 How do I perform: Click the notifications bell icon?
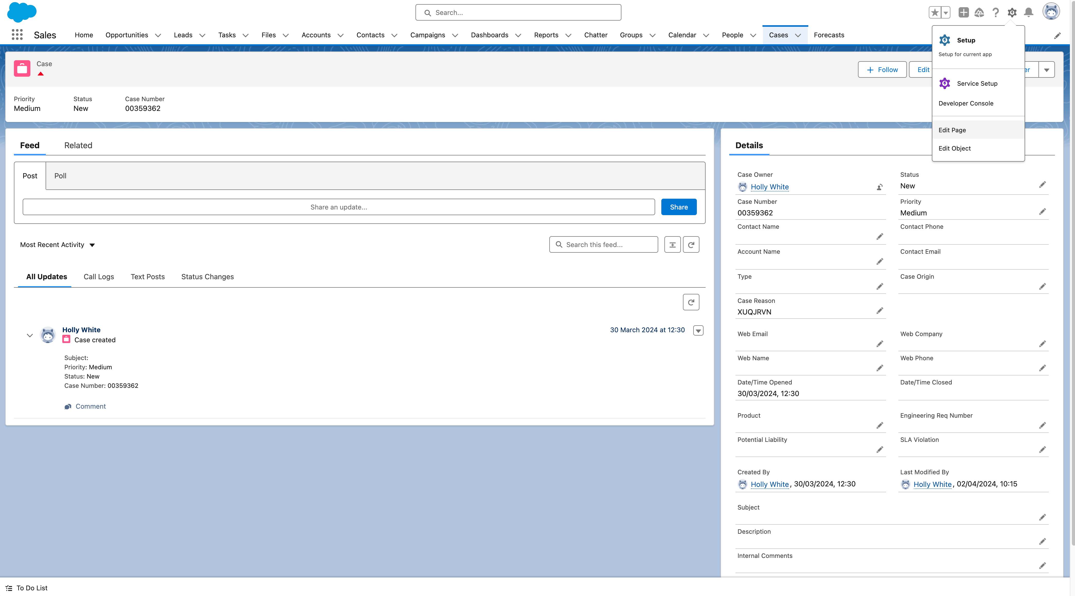point(1029,13)
